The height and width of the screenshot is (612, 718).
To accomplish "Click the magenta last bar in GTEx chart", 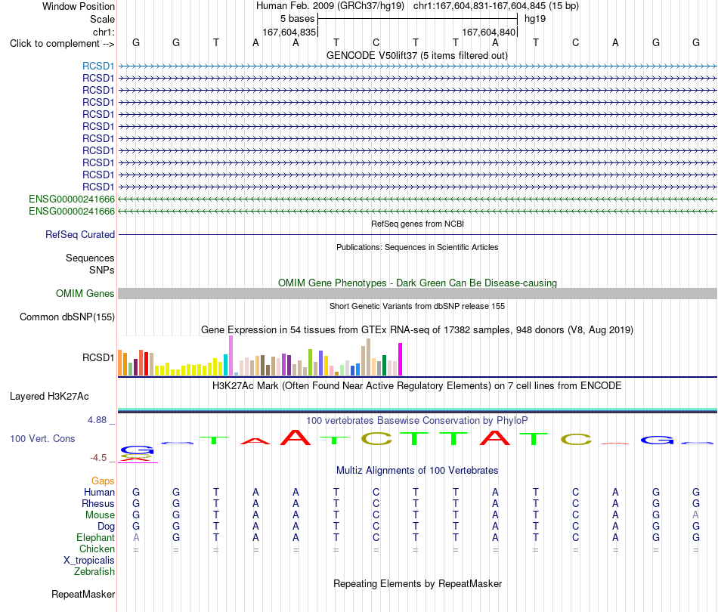I will [x=401, y=360].
